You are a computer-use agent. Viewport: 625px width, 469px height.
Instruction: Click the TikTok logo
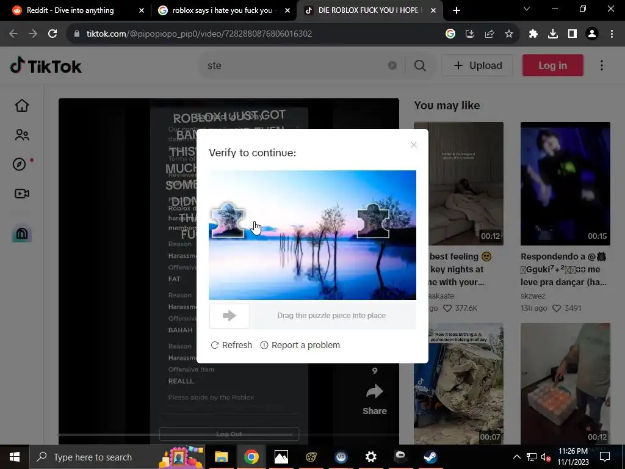click(45, 66)
